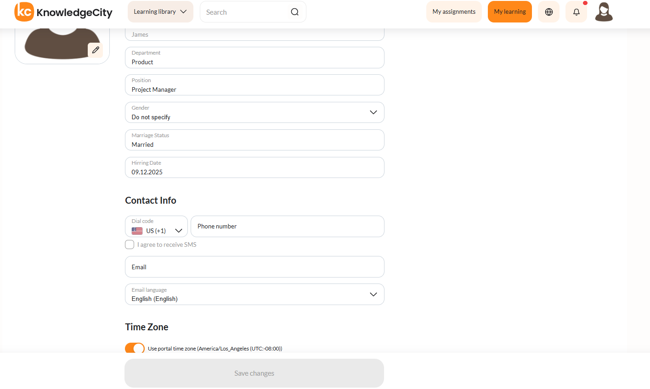
Task: Open the Dial code dropdown
Action: point(156,226)
